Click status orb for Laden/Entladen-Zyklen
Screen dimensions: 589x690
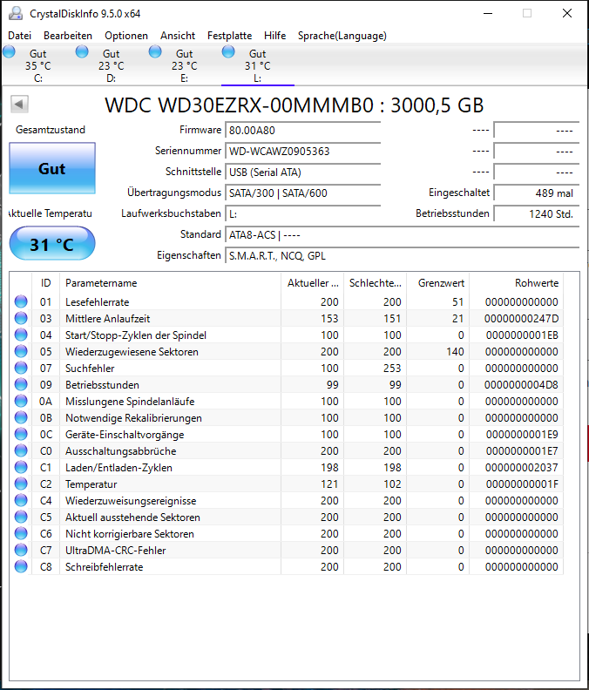(21, 467)
